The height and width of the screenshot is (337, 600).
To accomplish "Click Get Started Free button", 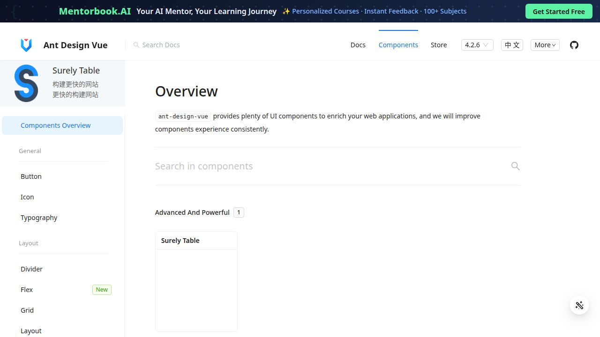I will [559, 11].
